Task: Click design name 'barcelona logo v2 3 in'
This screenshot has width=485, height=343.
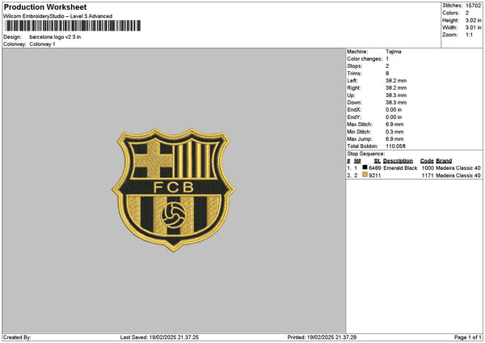Action: coord(55,37)
